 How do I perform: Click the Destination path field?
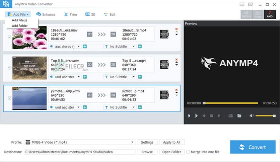click(x=80, y=152)
